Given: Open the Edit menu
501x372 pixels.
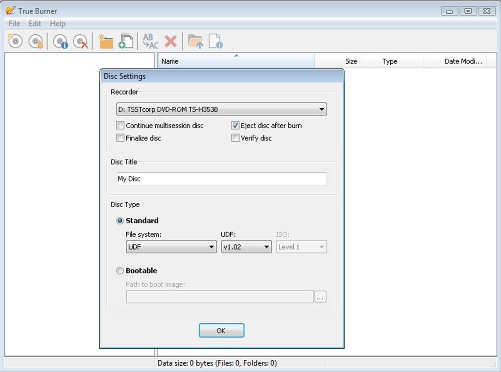Looking at the screenshot, I should coord(35,23).
